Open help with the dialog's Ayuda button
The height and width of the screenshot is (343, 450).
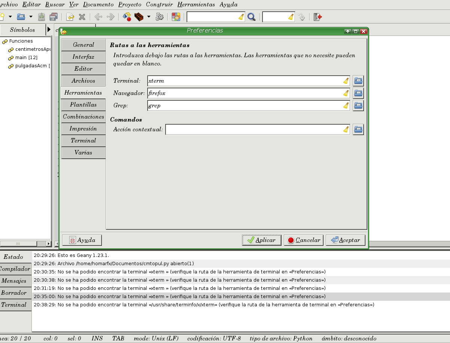[82, 240]
